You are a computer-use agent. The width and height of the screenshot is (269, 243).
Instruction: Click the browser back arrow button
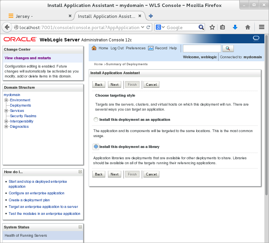7,27
